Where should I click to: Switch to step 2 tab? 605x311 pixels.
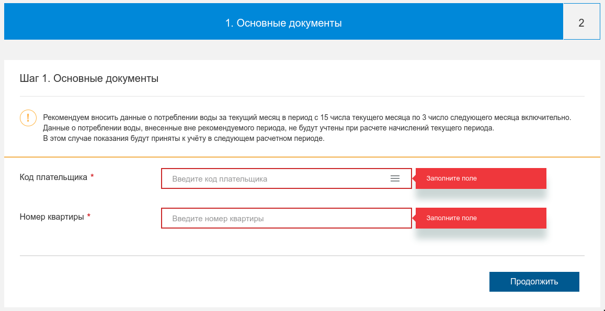pyautogui.click(x=581, y=23)
